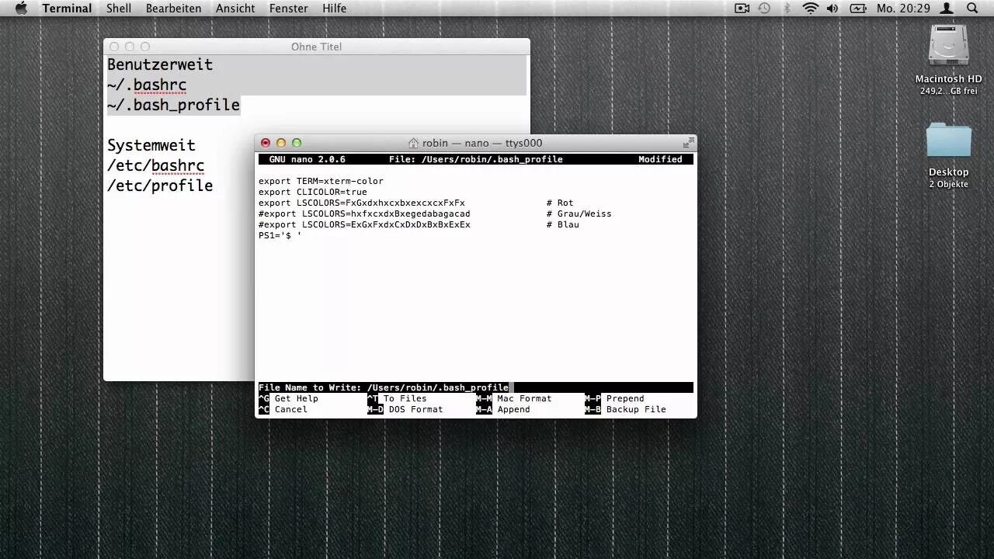Click the clock showing Mo. 20:29
Image resolution: width=994 pixels, height=559 pixels.
pyautogui.click(x=903, y=9)
